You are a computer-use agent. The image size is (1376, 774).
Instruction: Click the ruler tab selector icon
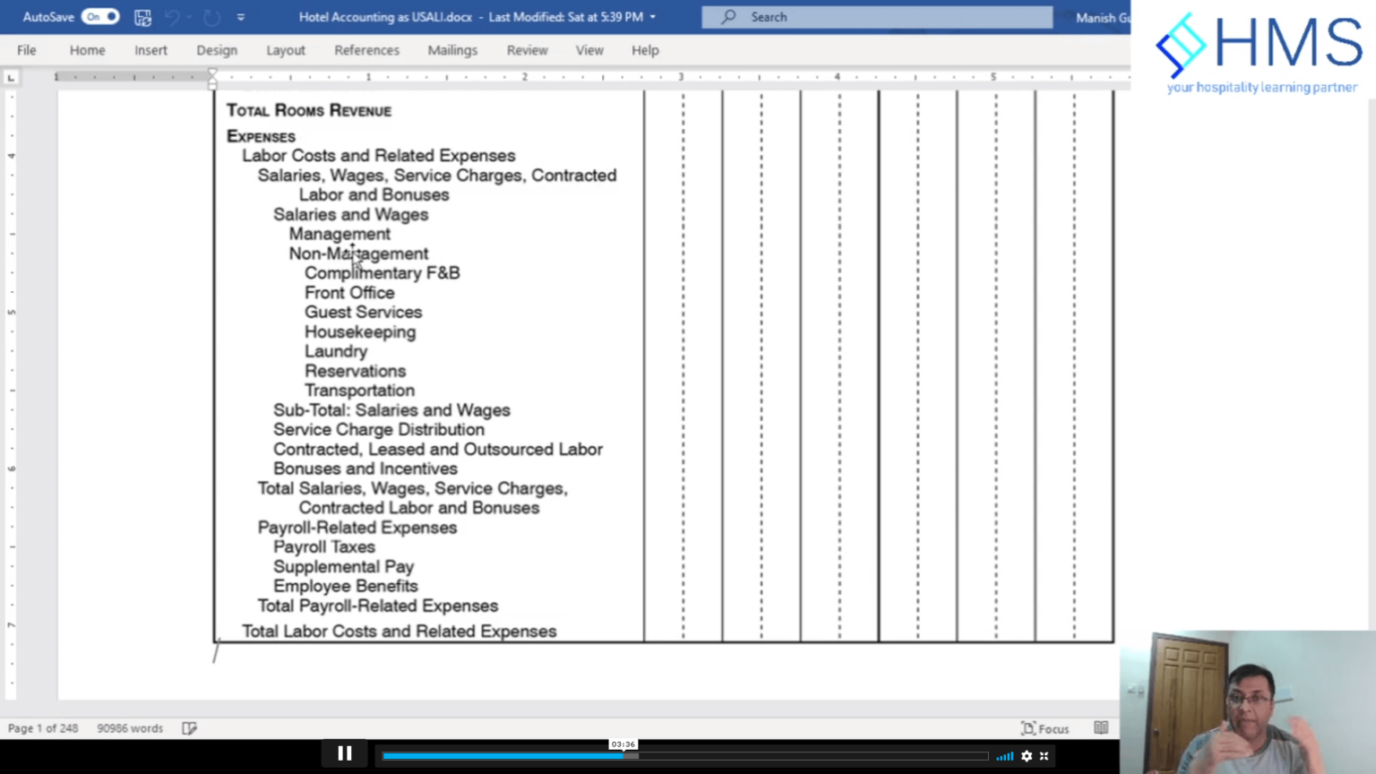(11, 78)
